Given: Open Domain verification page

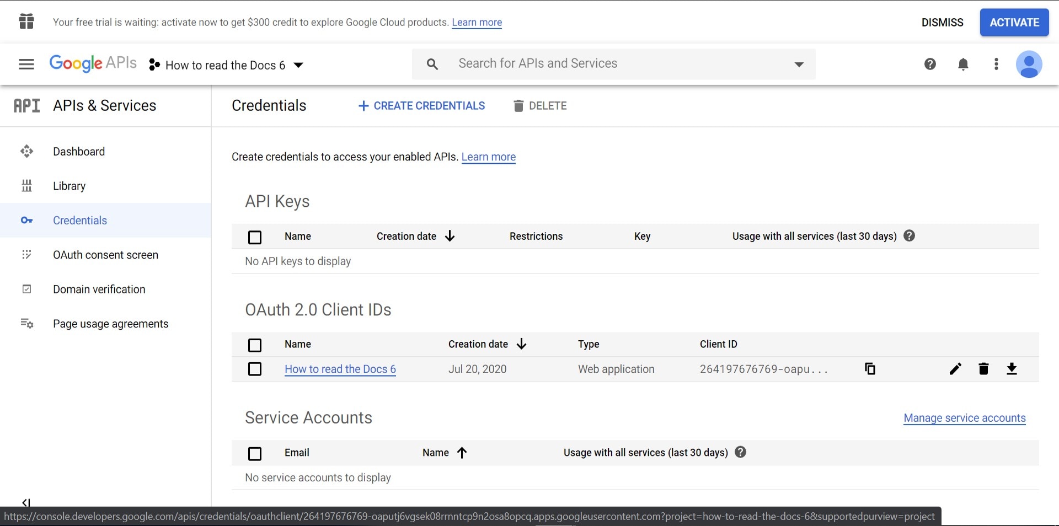Looking at the screenshot, I should (x=105, y=289).
